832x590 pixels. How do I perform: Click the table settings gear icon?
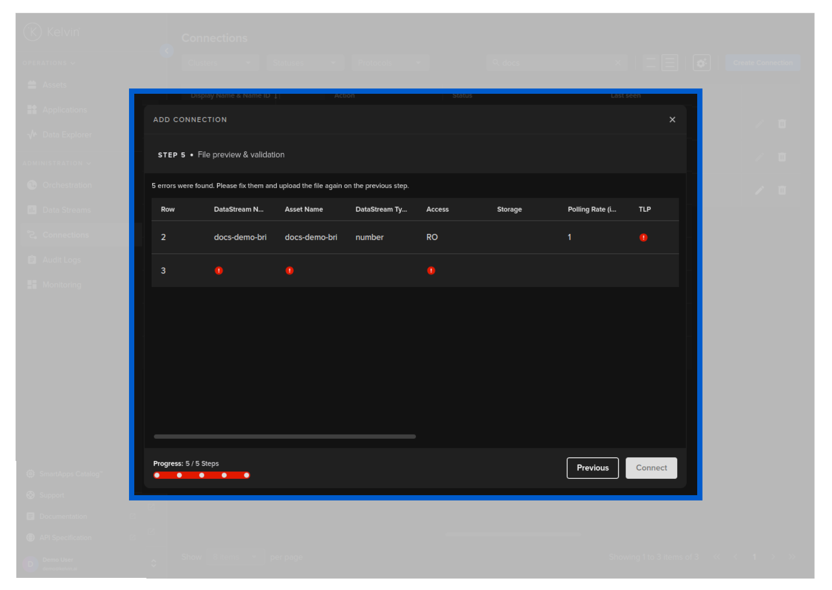coord(701,63)
